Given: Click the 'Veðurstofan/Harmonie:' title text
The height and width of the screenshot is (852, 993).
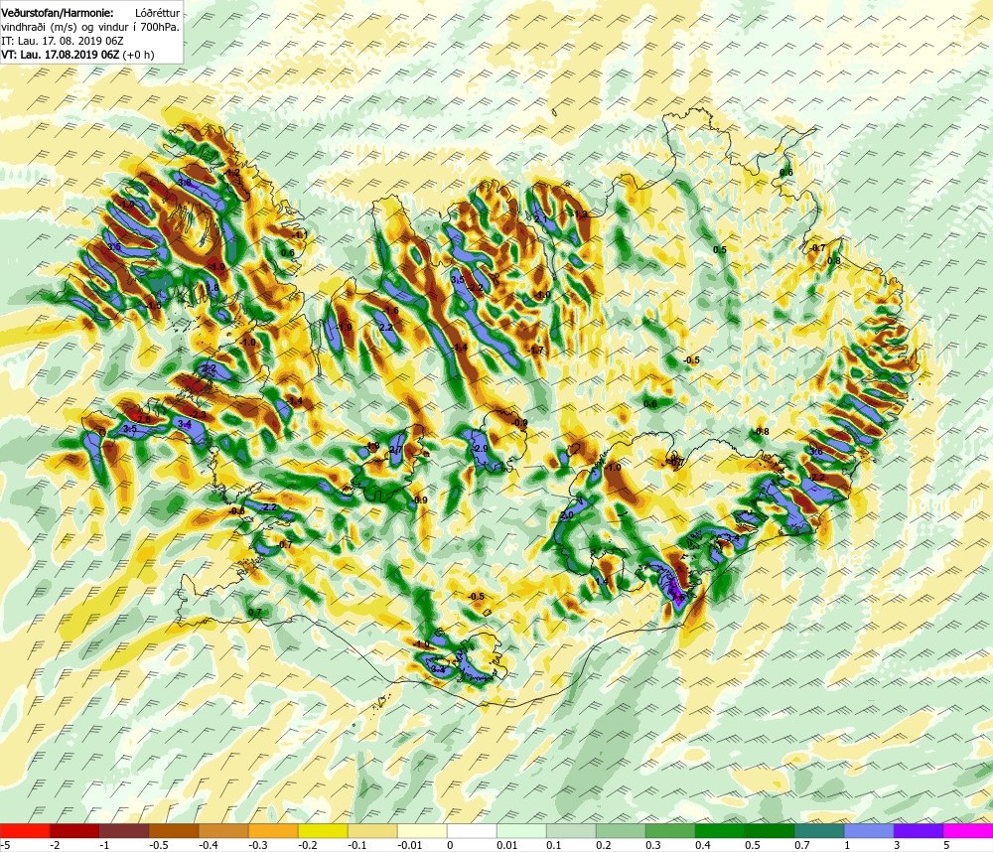Looking at the screenshot, I should coord(59,13).
